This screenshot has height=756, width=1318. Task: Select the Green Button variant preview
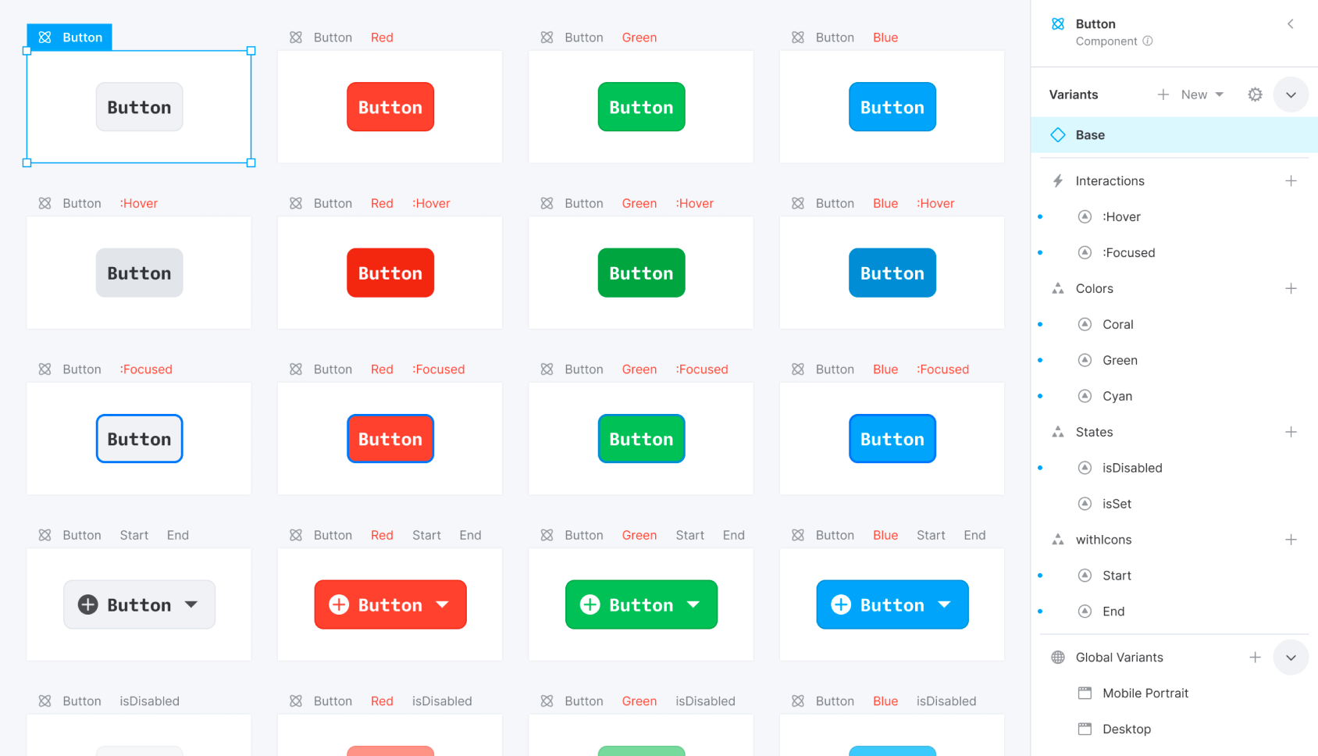pos(641,107)
